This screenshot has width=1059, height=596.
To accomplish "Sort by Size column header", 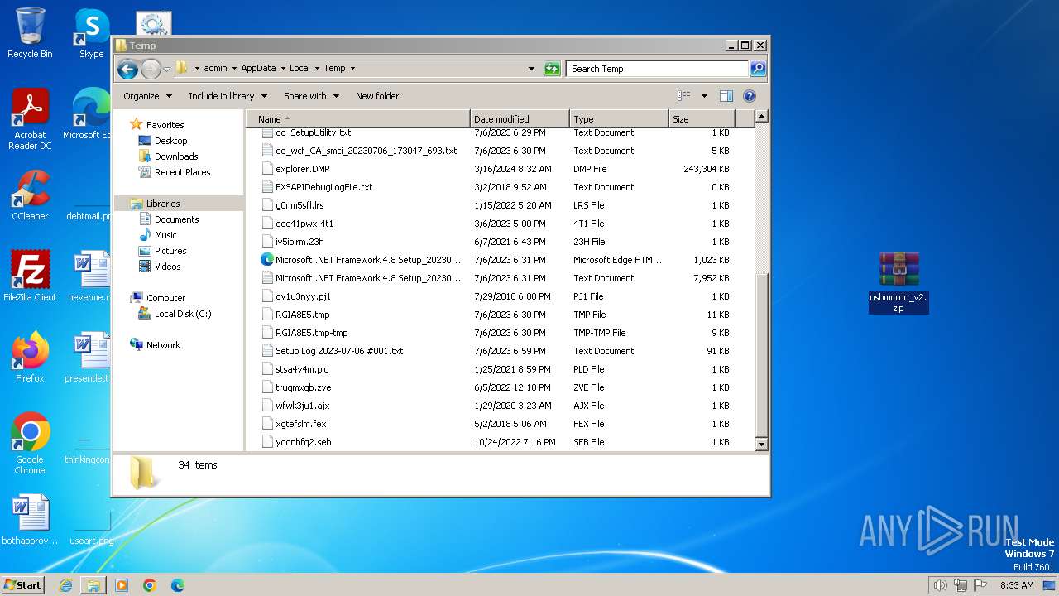I will 701,119.
